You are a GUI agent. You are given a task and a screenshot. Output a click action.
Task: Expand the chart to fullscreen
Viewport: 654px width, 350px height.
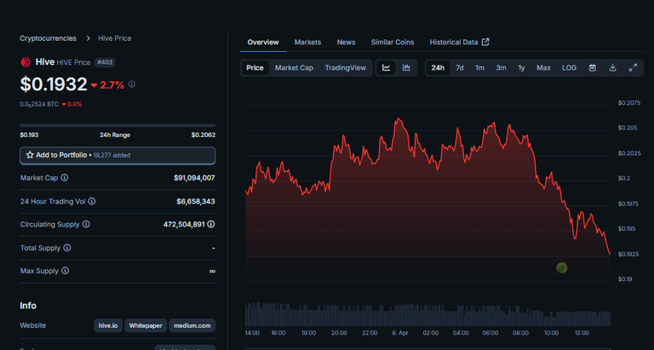click(x=633, y=67)
